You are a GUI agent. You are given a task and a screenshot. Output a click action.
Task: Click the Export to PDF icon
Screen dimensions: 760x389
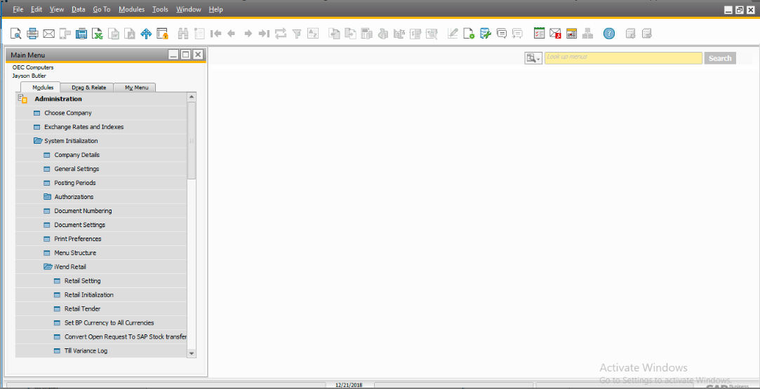point(129,34)
